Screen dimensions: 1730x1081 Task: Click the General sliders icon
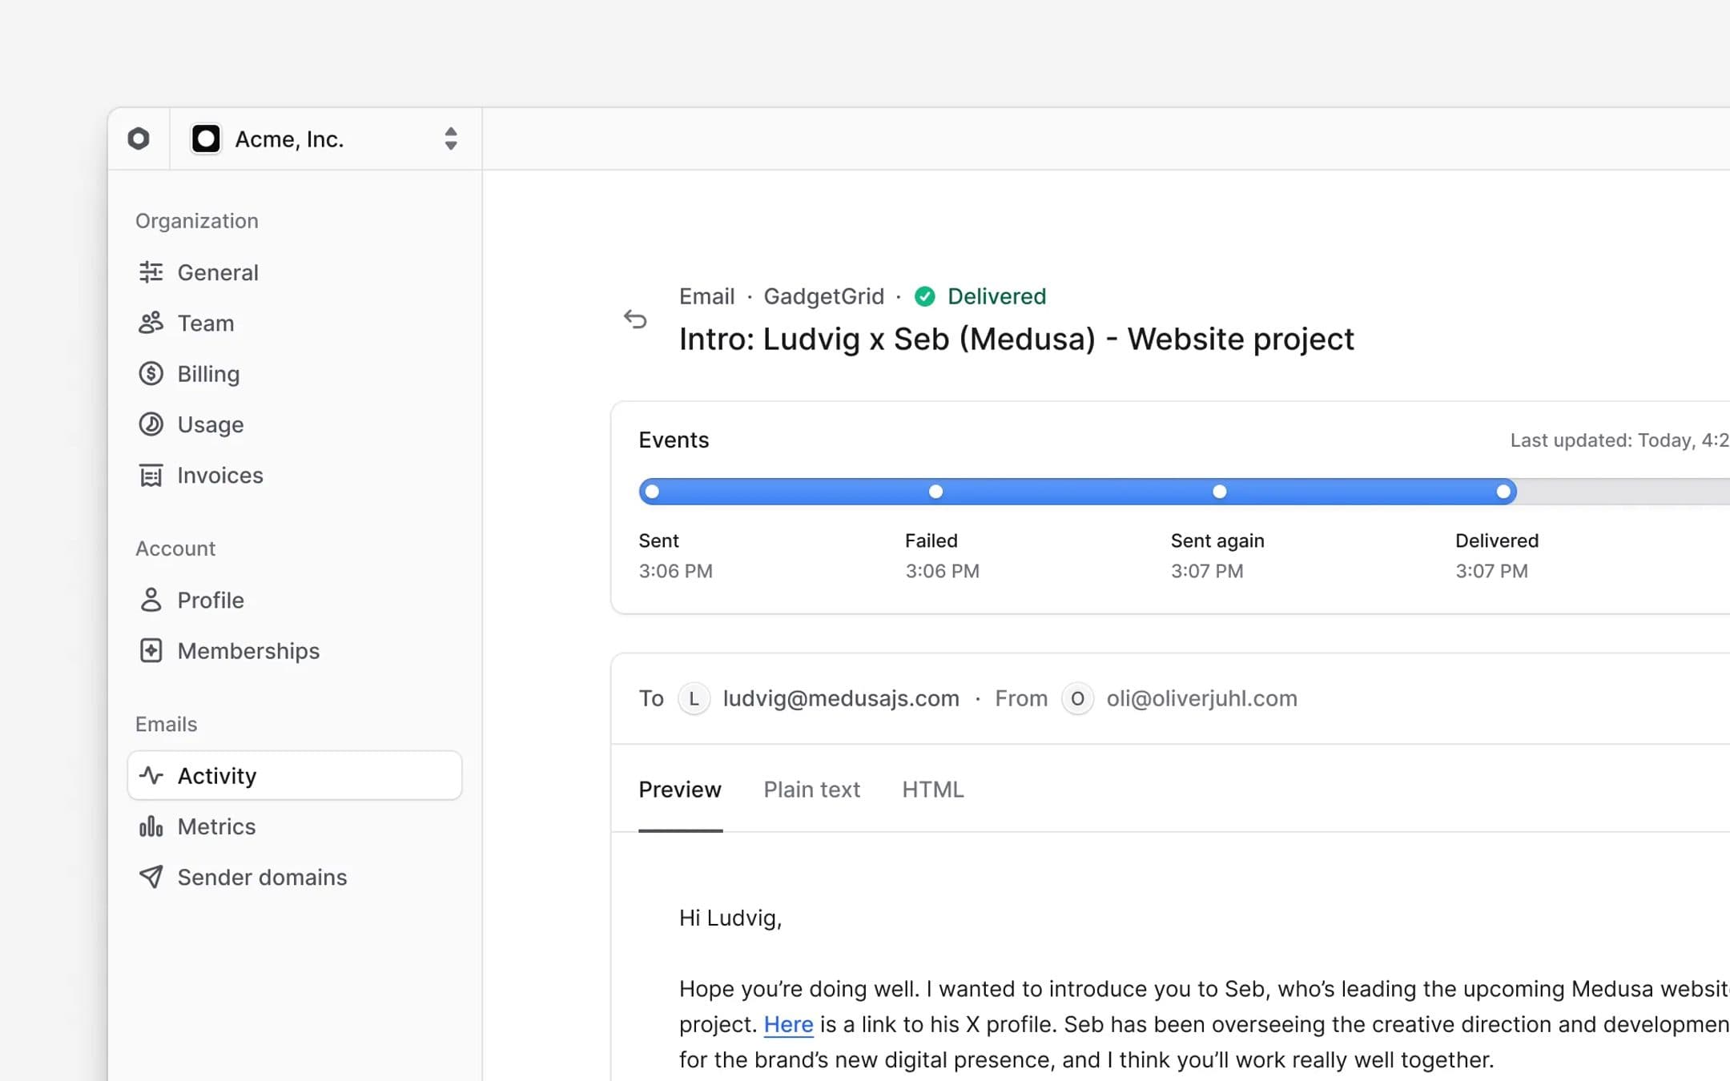[151, 272]
